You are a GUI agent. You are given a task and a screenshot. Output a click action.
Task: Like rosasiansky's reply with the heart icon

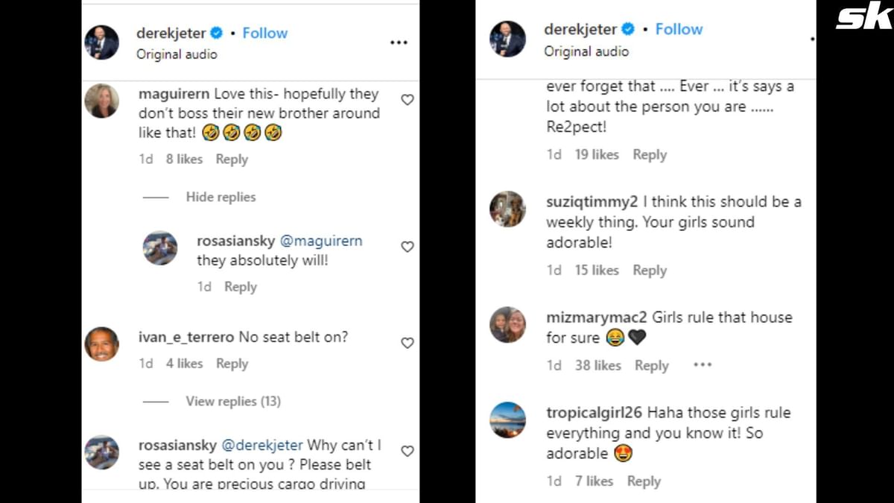[407, 247]
